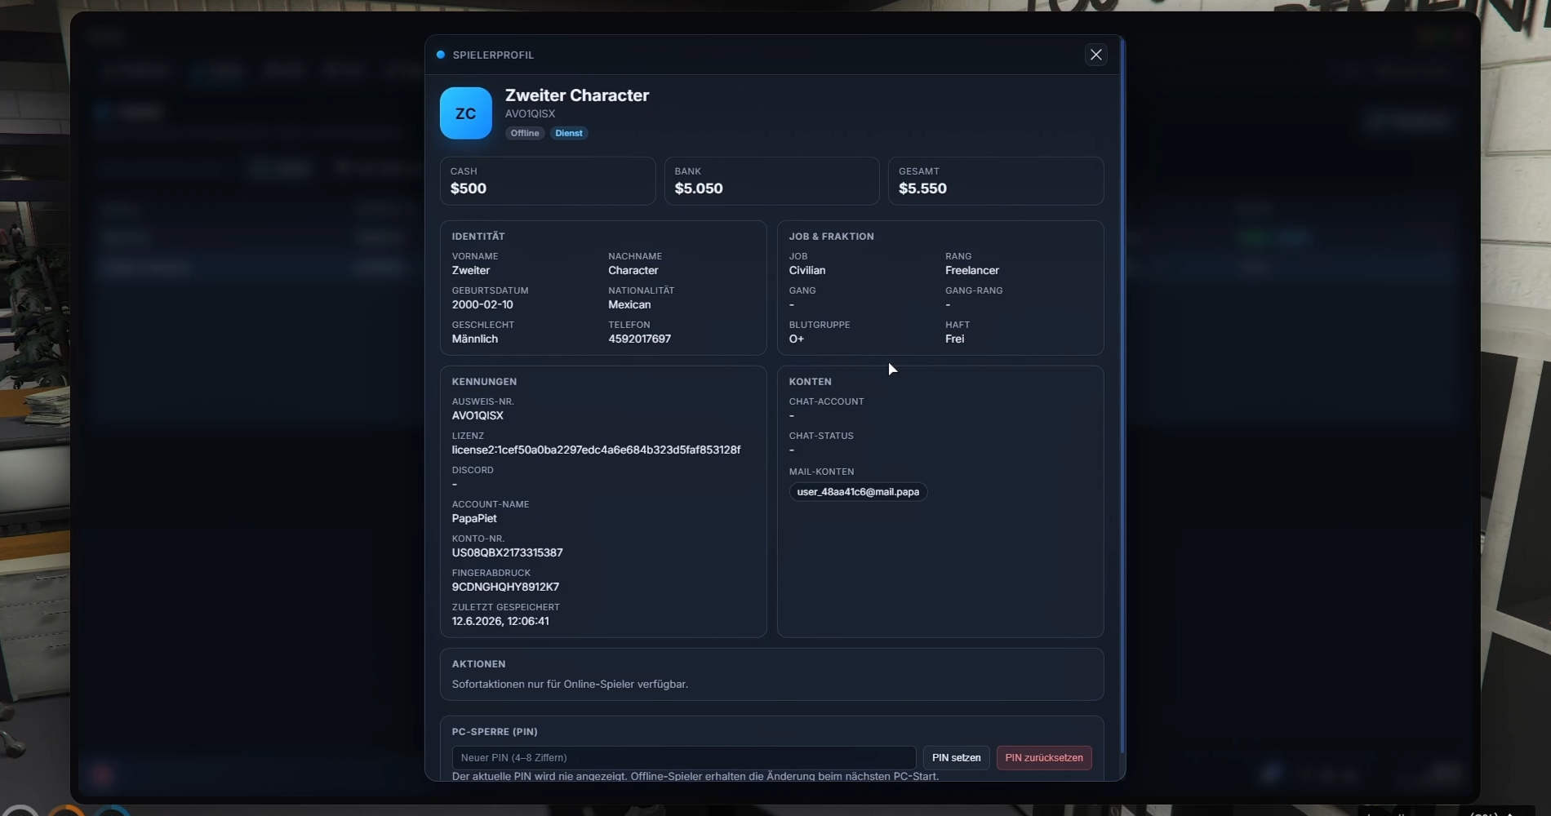The height and width of the screenshot is (816, 1551).
Task: Click the Haft status Frei
Action: click(955, 339)
